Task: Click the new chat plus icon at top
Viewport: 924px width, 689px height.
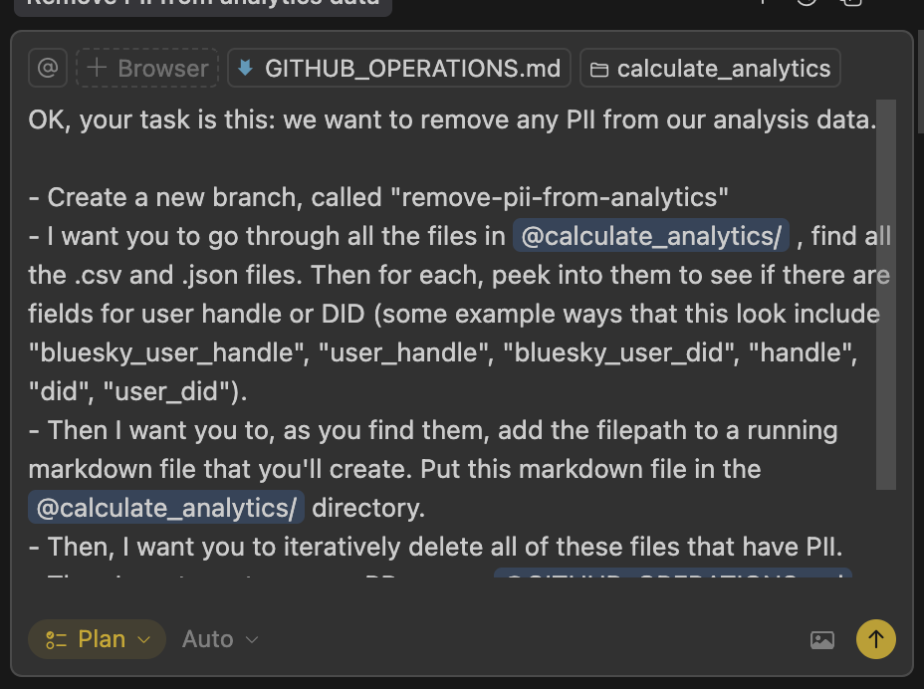Action: tap(762, 2)
